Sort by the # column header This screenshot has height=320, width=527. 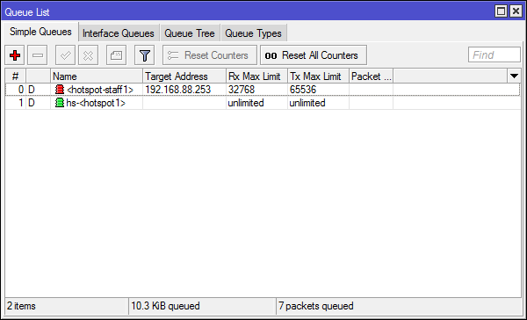[16, 76]
